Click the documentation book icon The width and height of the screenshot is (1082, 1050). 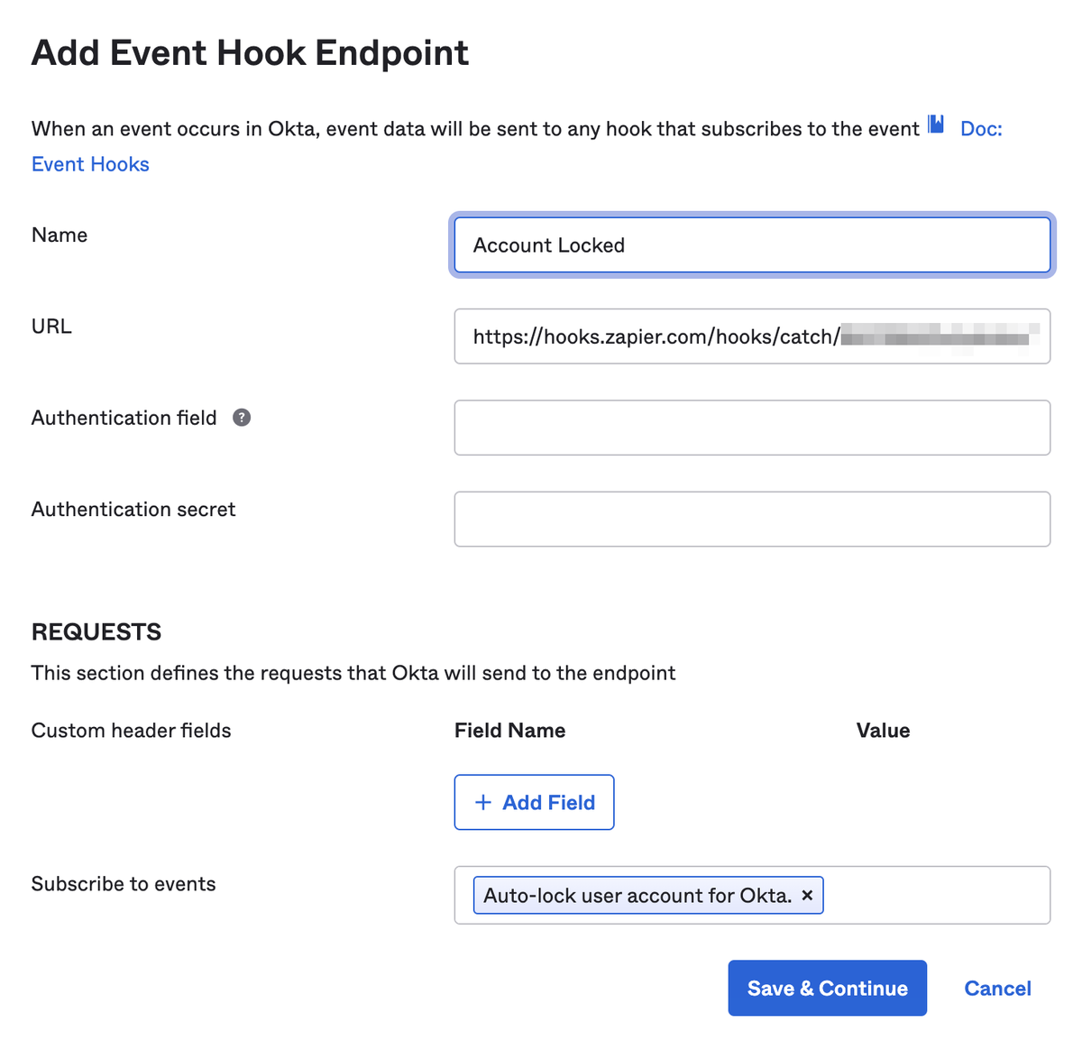pyautogui.click(x=936, y=125)
